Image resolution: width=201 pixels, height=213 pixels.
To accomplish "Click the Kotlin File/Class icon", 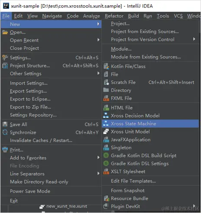I will pyautogui.click(x=106, y=66).
